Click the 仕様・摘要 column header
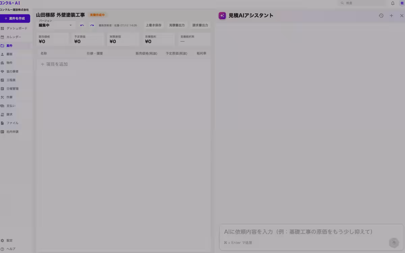The height and width of the screenshot is (253, 405). coord(95,53)
